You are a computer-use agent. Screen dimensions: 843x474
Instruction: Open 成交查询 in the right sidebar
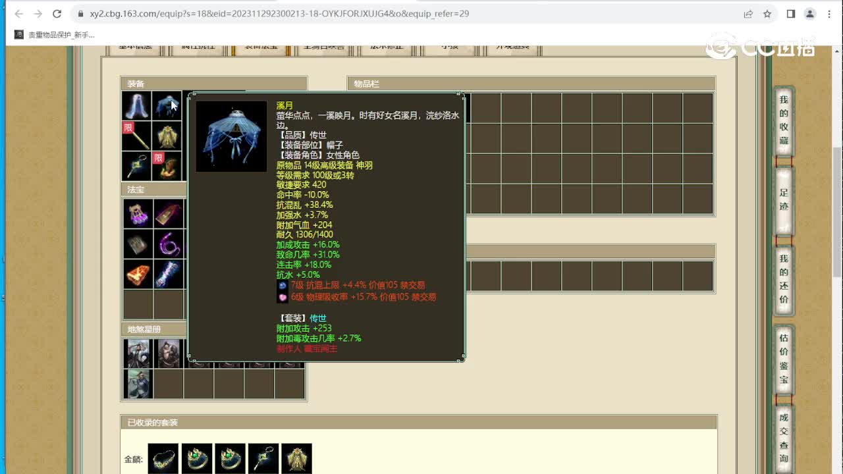coord(784,438)
